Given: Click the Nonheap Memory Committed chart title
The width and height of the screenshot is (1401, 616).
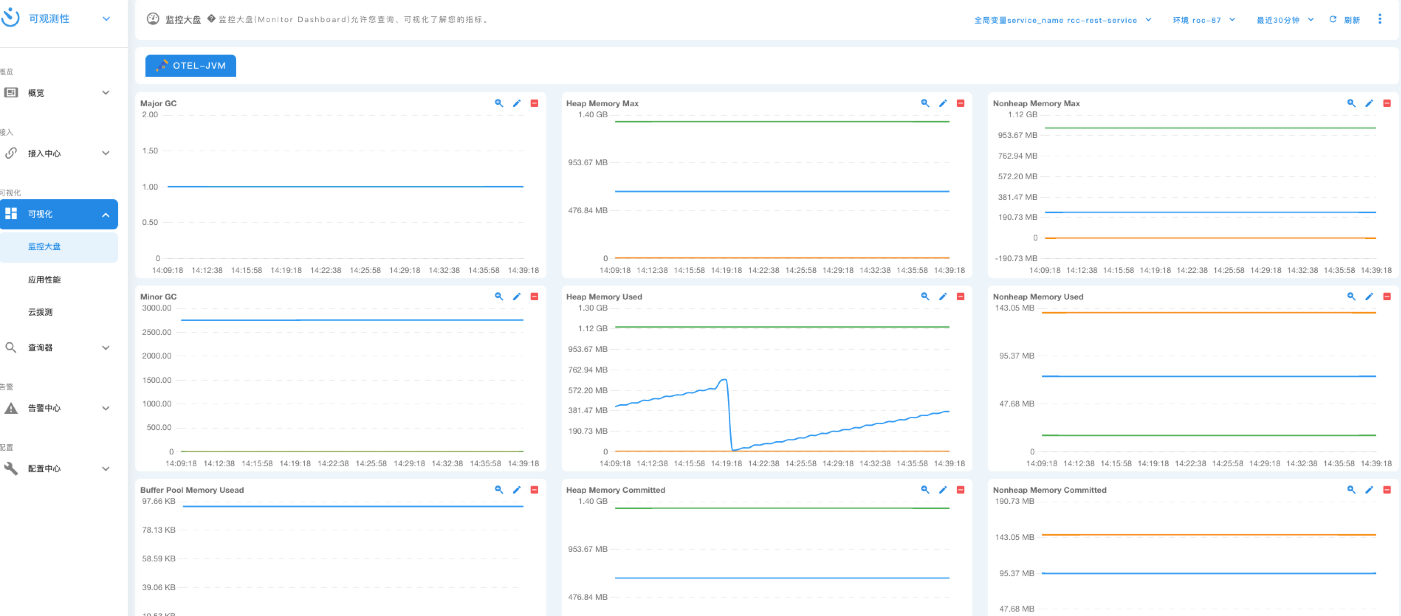Looking at the screenshot, I should click(x=1049, y=490).
